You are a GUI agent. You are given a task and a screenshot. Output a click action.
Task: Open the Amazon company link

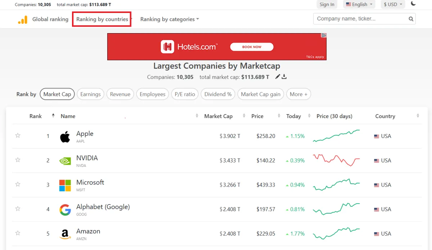[x=88, y=231]
